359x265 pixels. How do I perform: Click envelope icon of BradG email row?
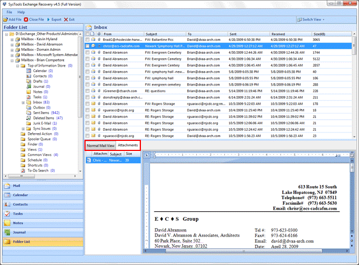[x=93, y=40]
